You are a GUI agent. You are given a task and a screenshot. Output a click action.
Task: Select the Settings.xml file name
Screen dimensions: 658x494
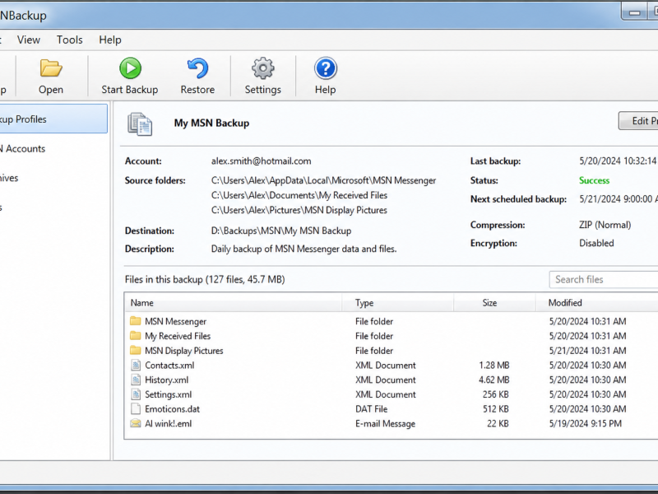pos(169,394)
